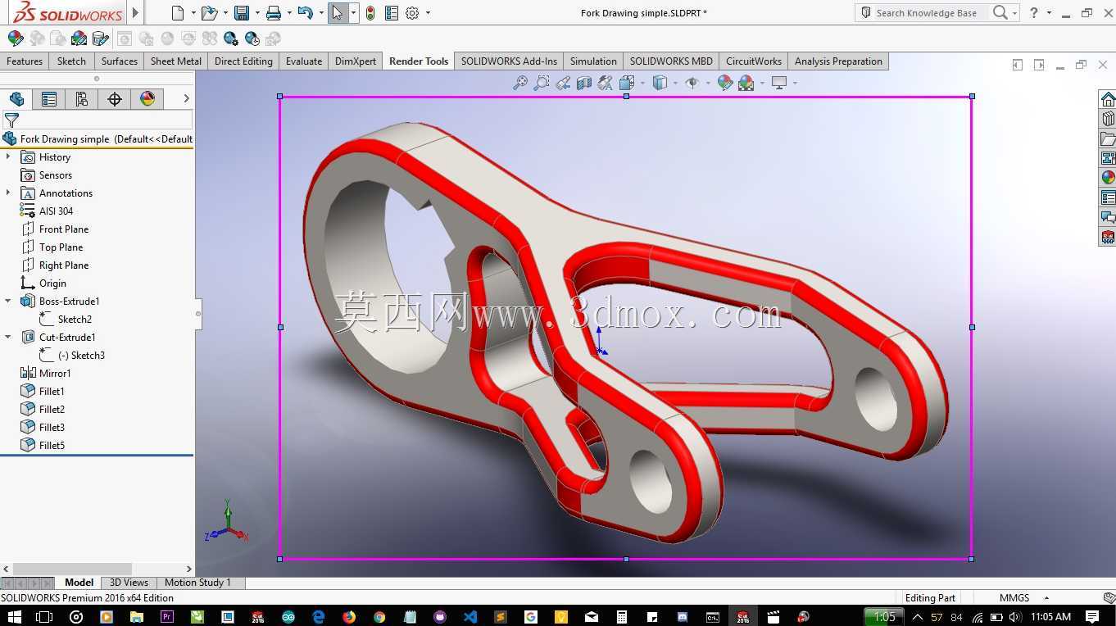The image size is (1116, 626).
Task: Click the Search Knowledge Base field
Action: (926, 12)
